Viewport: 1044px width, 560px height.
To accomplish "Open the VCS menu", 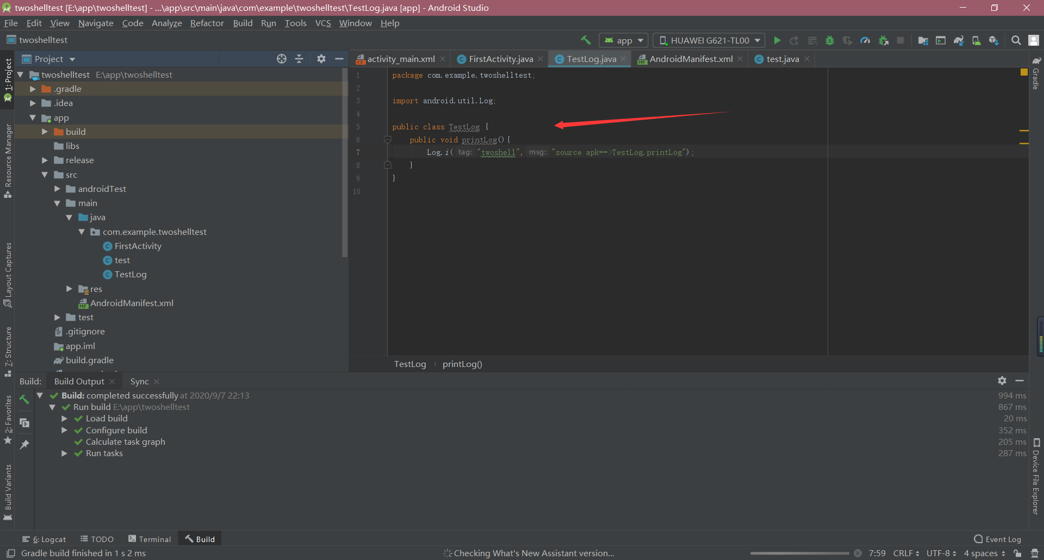I will 323,23.
